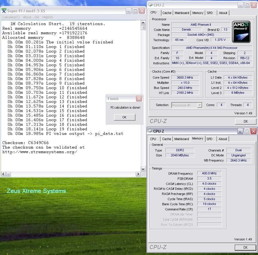Click the Core Speed value 3600.3 MHz

185,77
